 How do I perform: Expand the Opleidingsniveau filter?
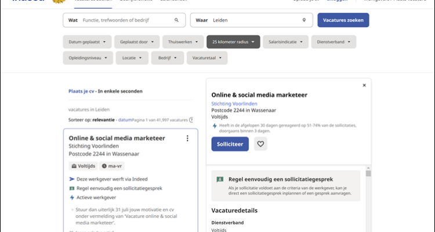click(x=87, y=58)
